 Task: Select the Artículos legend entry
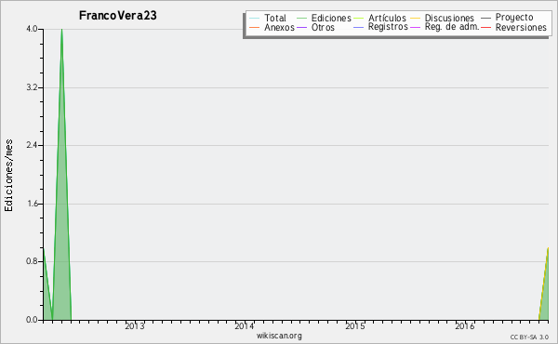pyautogui.click(x=379, y=18)
